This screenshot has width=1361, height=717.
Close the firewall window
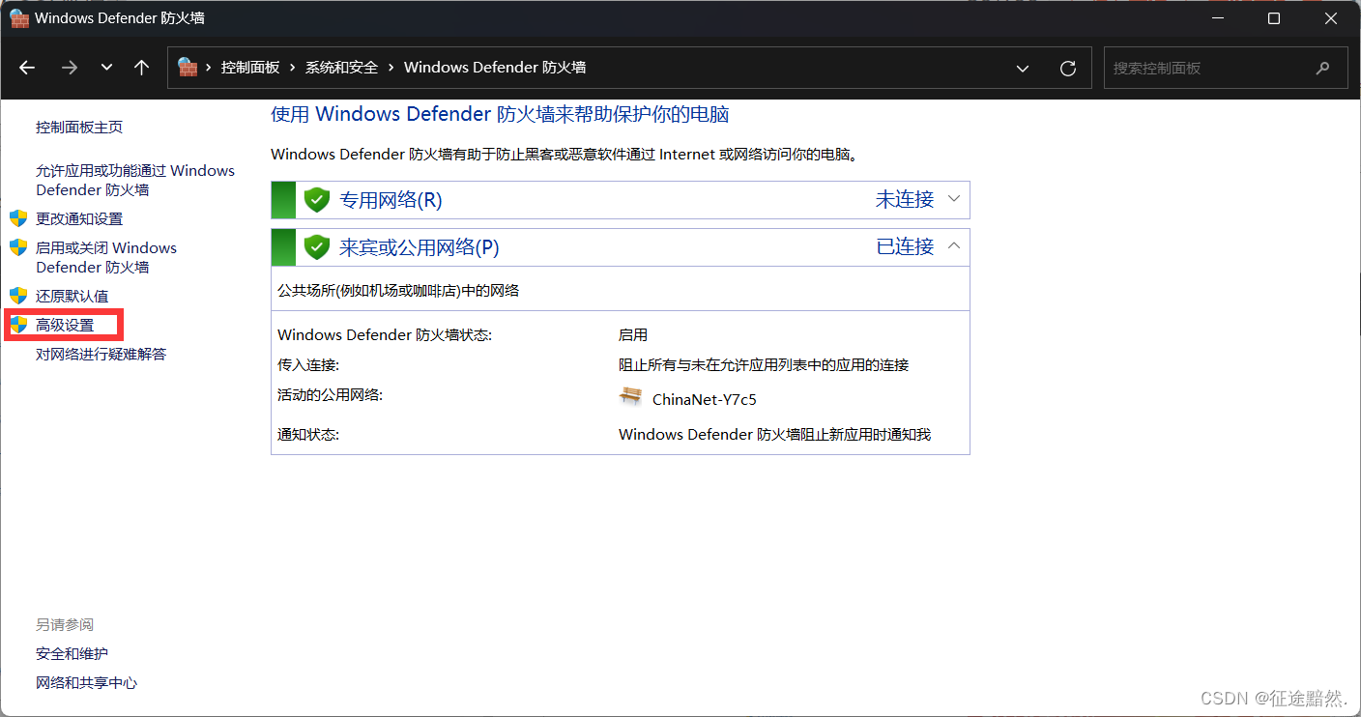1331,18
